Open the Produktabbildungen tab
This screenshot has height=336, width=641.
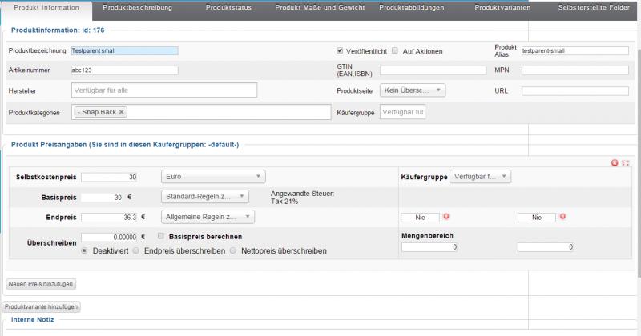tap(412, 7)
